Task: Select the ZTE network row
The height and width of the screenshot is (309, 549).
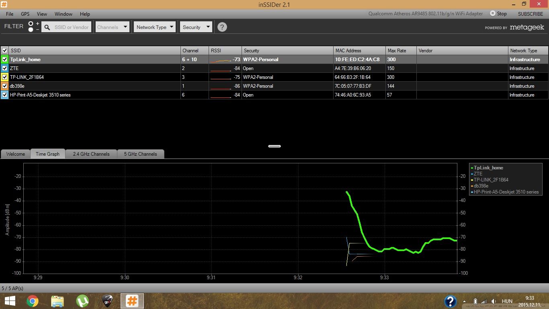Action: point(274,68)
